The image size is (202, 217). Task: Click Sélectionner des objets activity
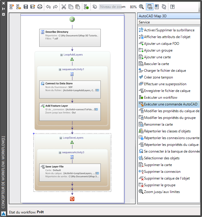[169, 158]
